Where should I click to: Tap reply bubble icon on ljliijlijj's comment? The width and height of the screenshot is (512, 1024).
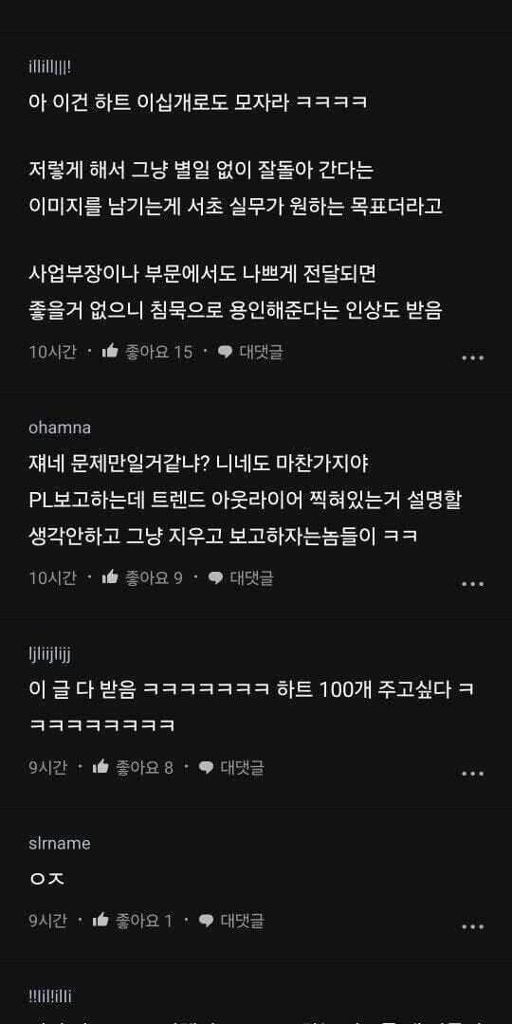pos(207,768)
